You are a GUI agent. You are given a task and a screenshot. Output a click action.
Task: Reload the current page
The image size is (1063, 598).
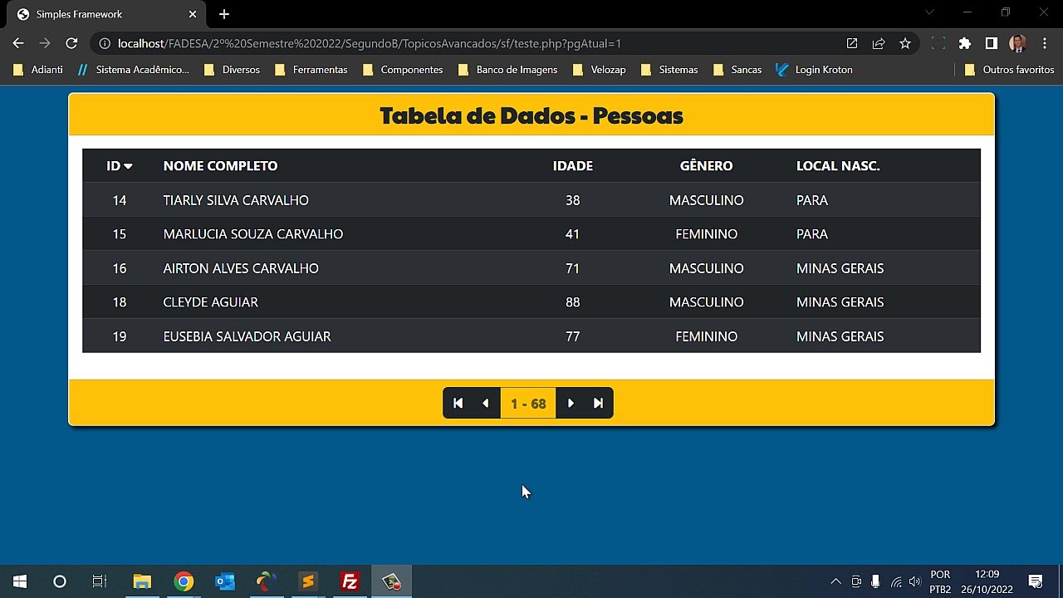[71, 43]
